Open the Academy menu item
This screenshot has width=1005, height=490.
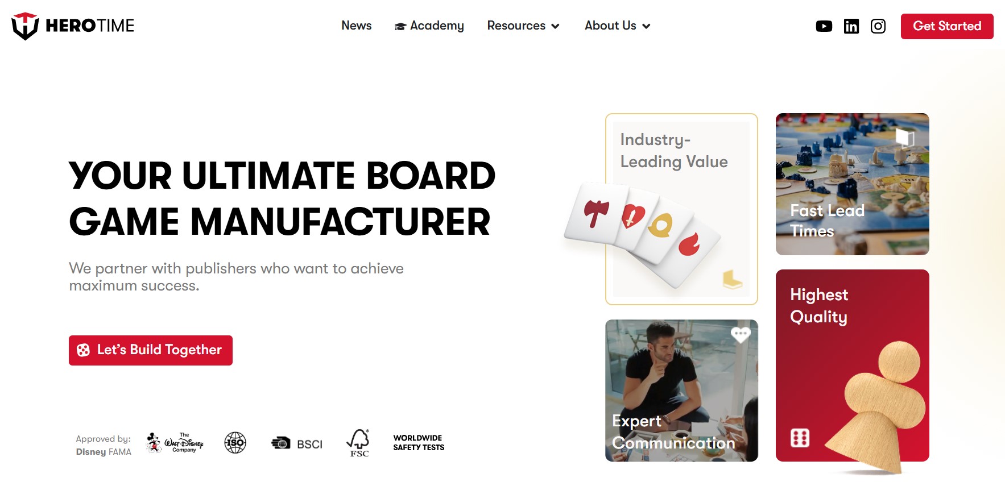pyautogui.click(x=429, y=26)
